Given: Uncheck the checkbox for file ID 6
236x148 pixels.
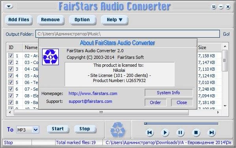Looking at the screenshot, I should [x=11, y=89].
